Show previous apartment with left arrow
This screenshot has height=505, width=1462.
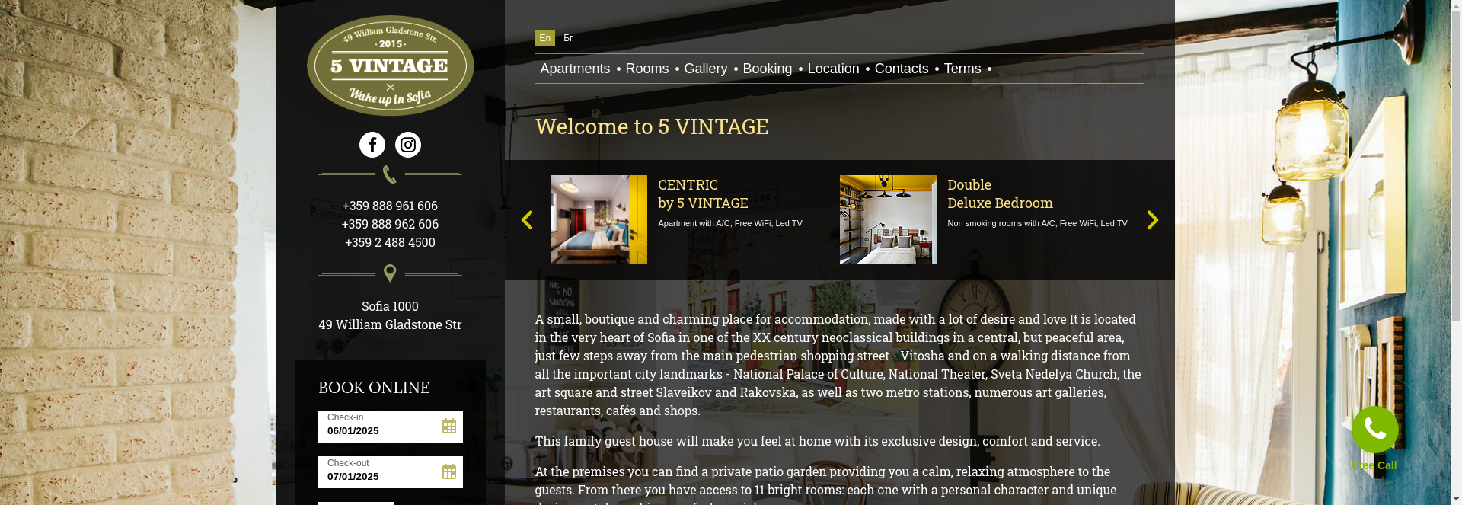coord(527,220)
